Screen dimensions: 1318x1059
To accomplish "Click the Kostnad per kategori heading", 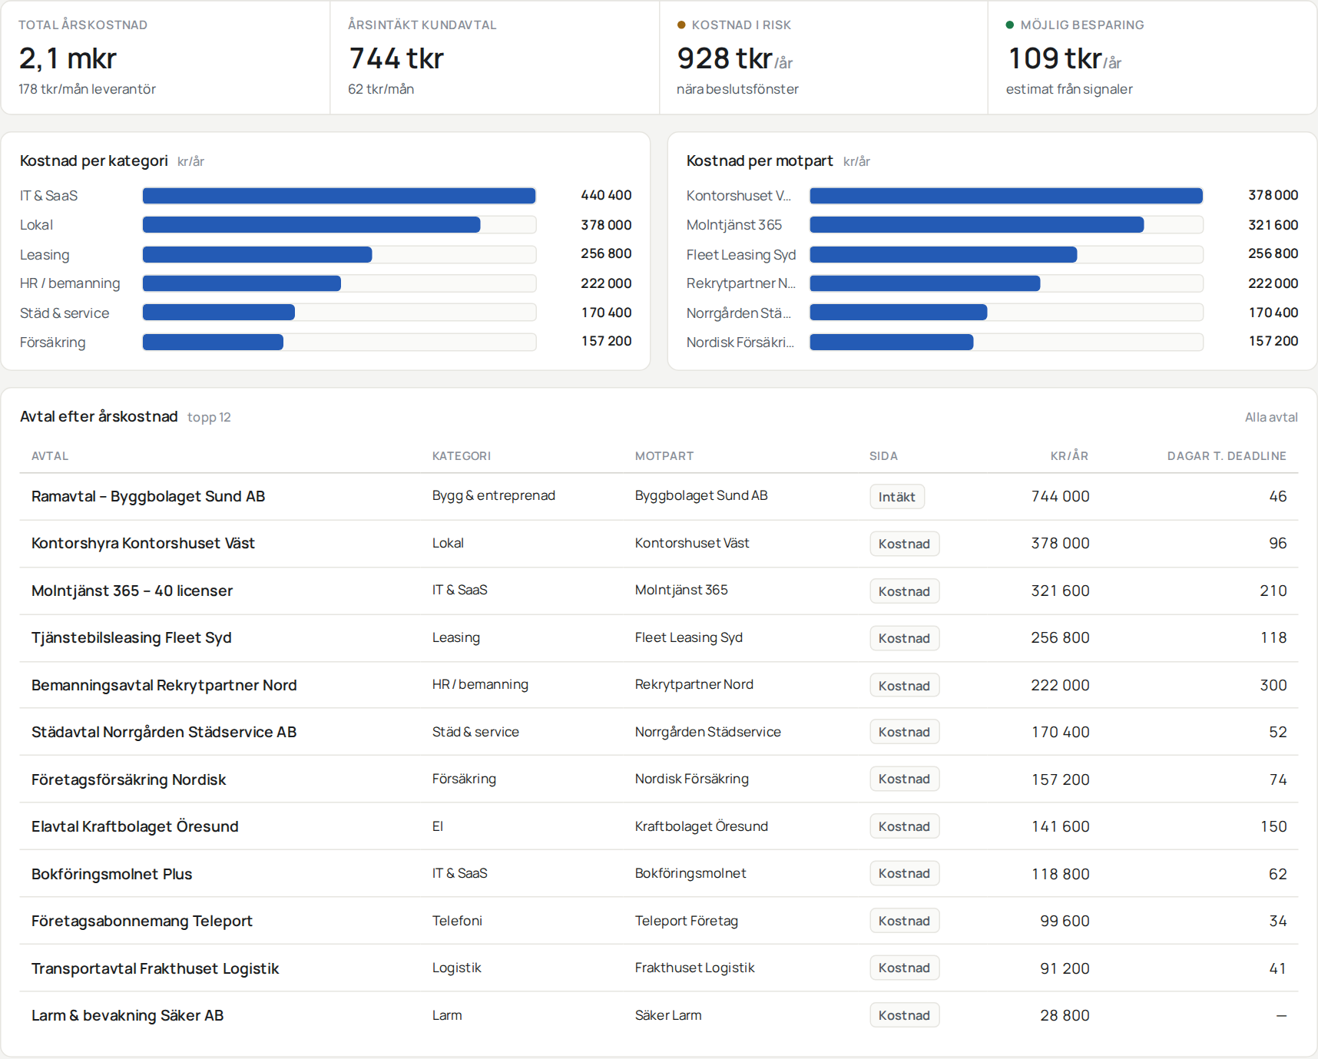I will coord(94,161).
